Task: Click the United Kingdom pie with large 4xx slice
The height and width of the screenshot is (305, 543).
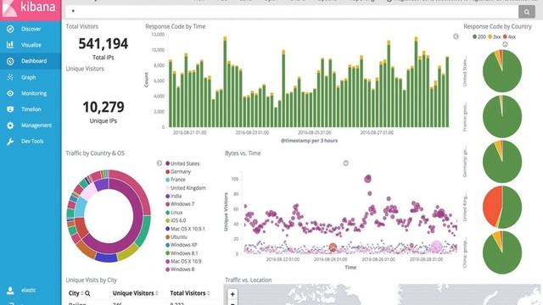Action: (x=502, y=207)
